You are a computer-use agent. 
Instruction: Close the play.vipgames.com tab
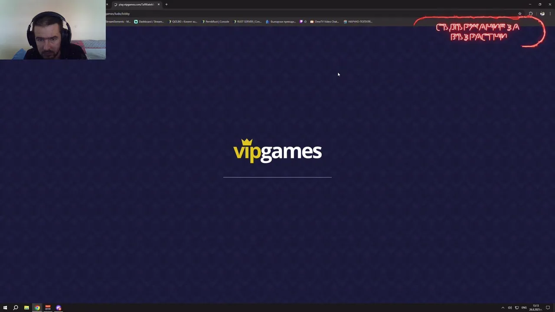coord(159,4)
